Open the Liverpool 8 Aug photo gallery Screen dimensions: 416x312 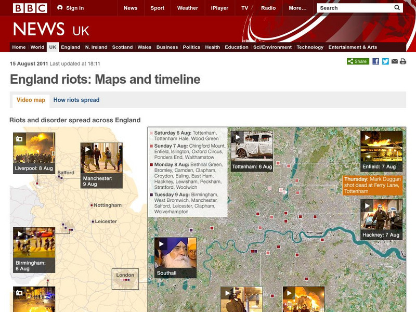pos(20,138)
